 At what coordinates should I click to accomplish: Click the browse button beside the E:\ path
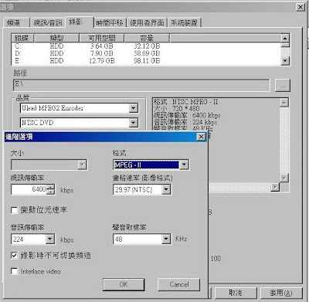tap(283, 86)
